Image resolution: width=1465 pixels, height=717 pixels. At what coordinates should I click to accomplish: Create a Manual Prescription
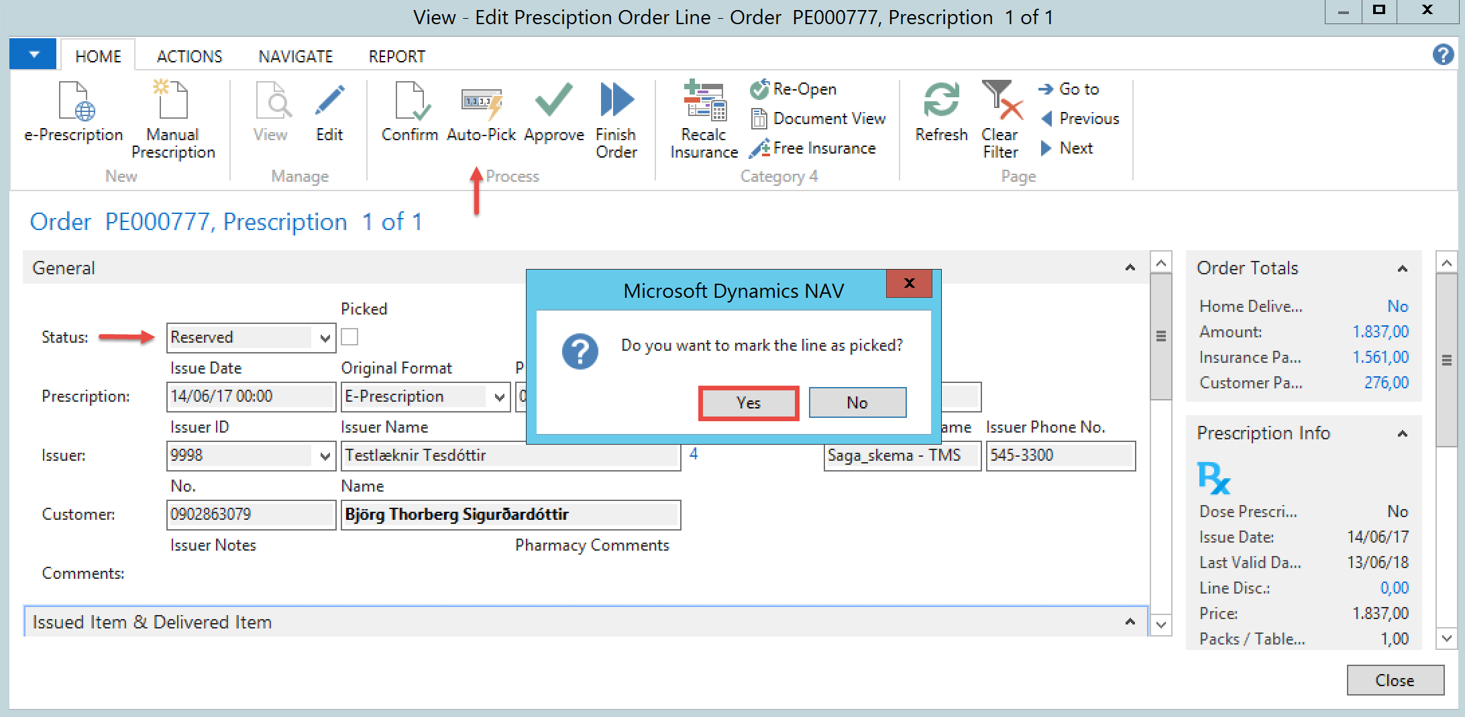173,121
